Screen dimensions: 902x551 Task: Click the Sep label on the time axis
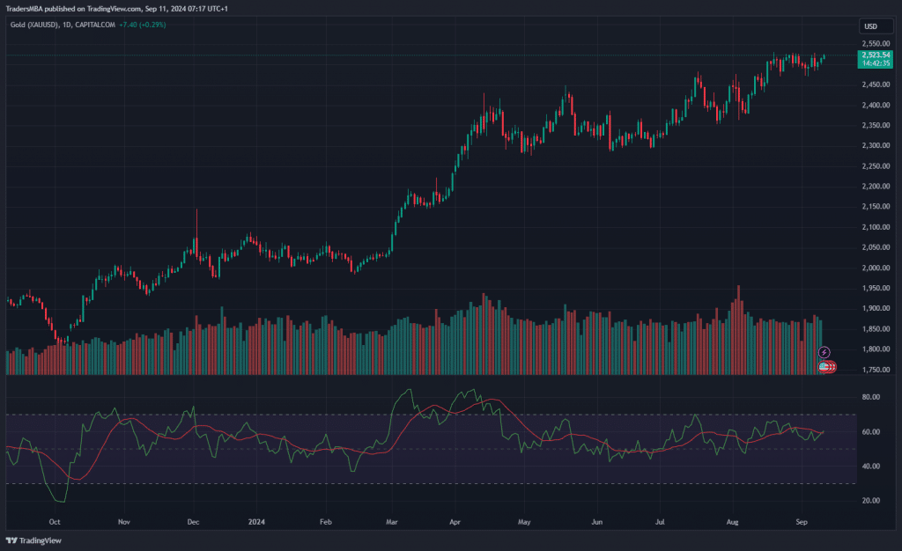coord(802,521)
